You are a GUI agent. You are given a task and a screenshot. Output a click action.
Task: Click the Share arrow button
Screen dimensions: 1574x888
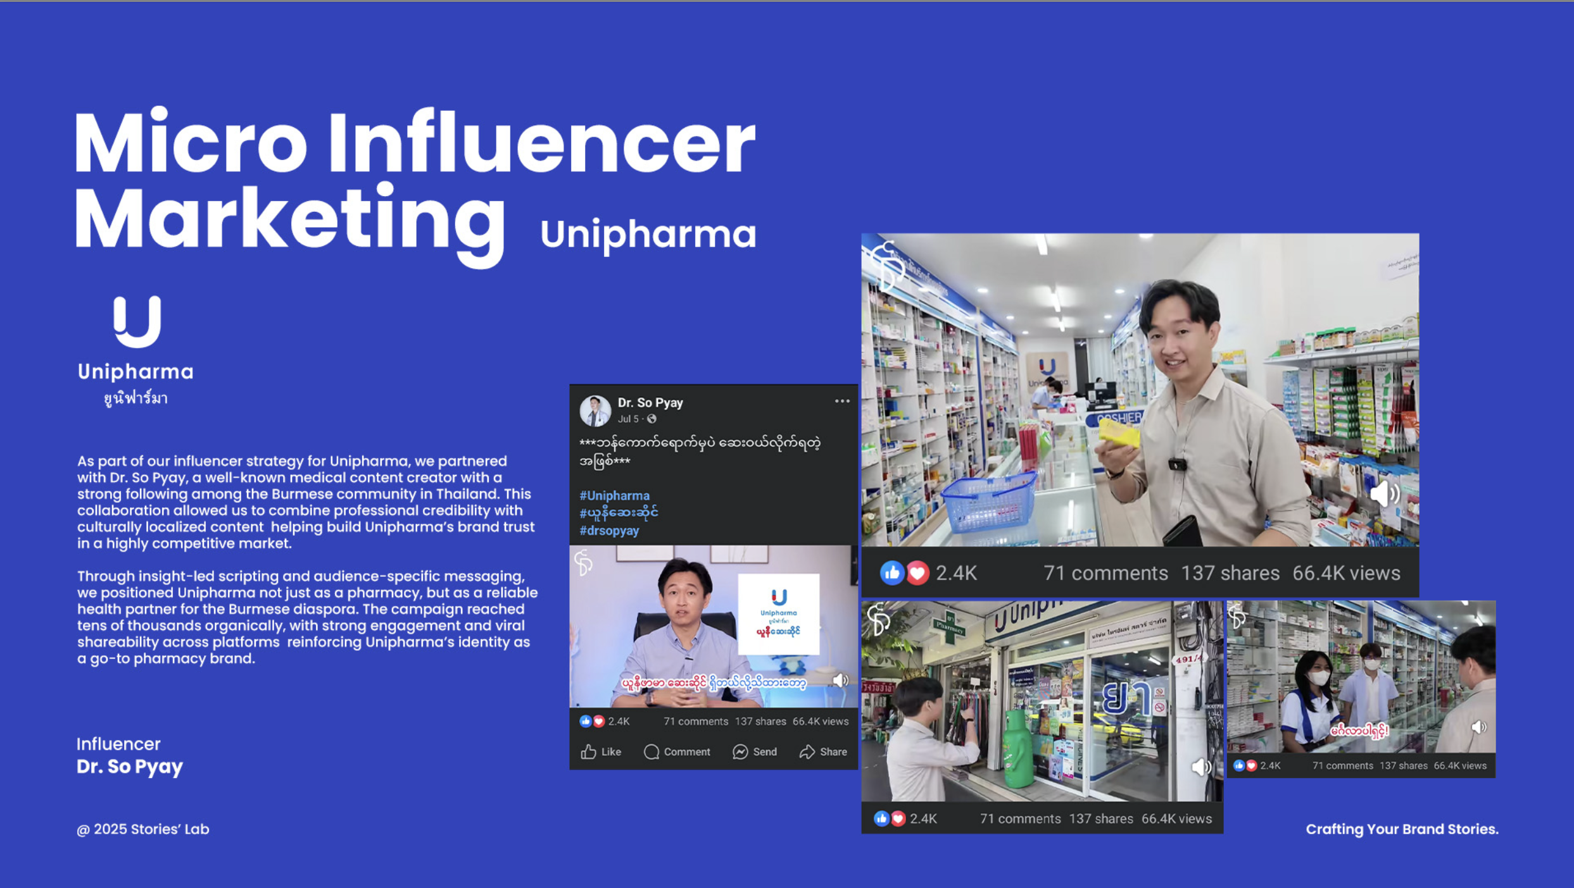823,751
